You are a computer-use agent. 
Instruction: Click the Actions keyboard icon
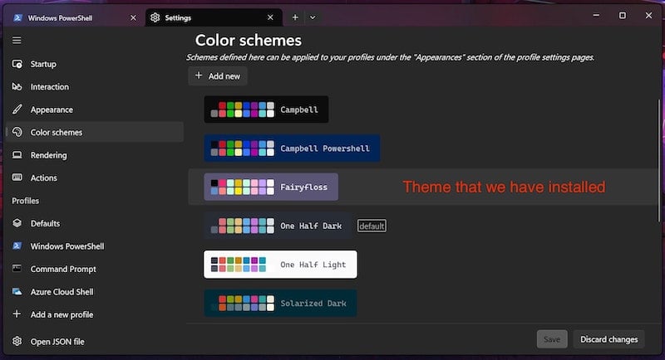[x=17, y=178]
